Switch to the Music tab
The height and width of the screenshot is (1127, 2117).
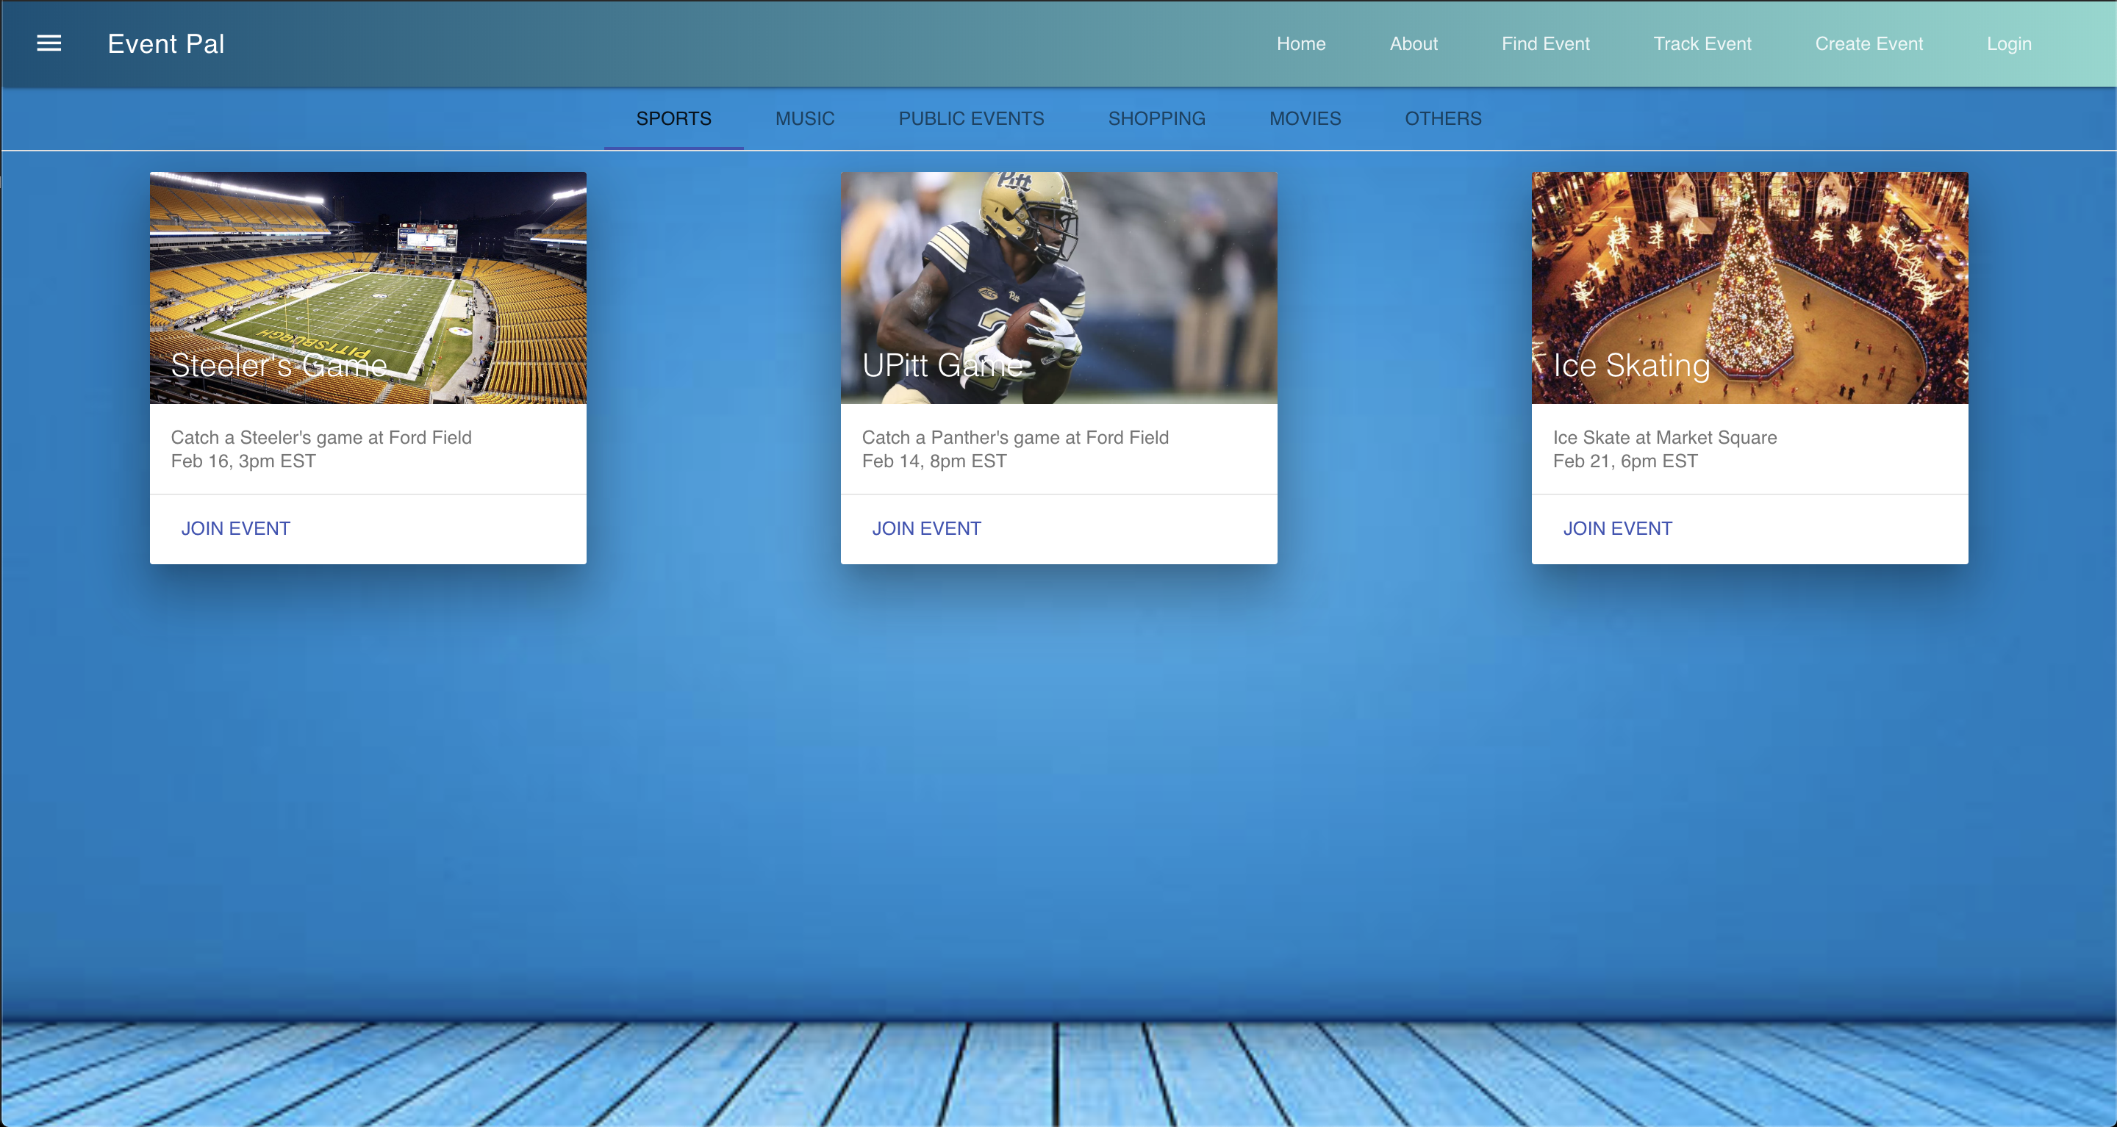(x=805, y=118)
